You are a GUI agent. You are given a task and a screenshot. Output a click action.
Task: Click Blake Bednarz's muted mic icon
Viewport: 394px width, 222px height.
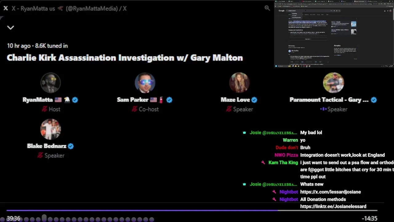pyautogui.click(x=40, y=155)
